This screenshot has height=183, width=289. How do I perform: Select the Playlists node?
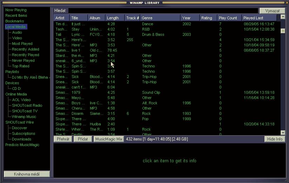click(12, 72)
